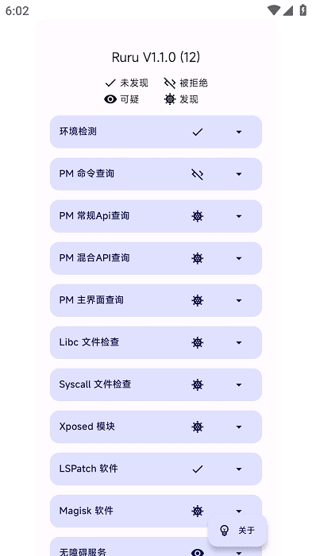
Task: Tap the checkmark icon on LSPatch 软件
Action: pos(198,469)
